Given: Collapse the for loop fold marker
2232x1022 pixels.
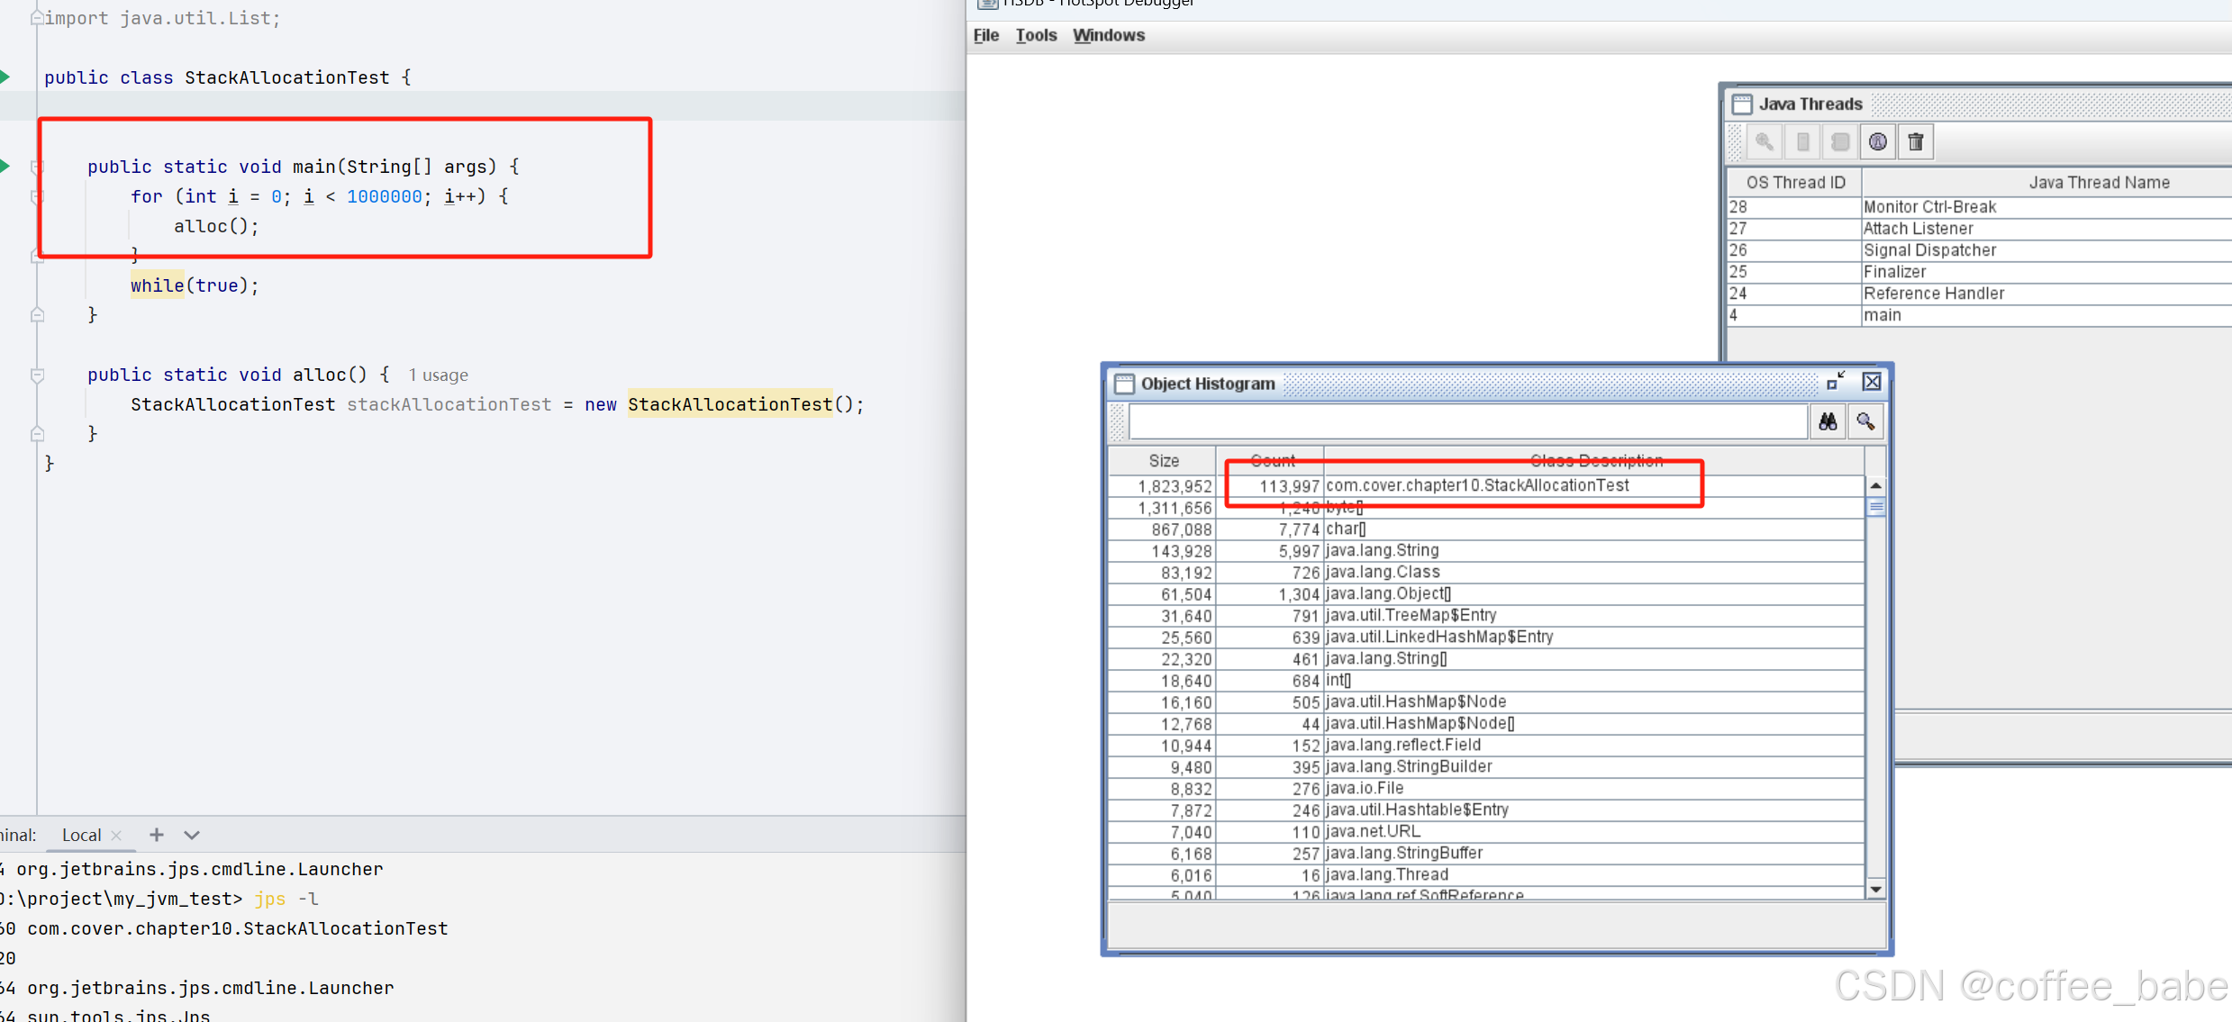Looking at the screenshot, I should [x=37, y=196].
